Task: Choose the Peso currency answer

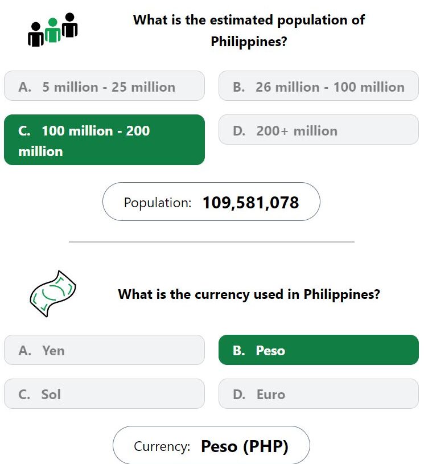Action: 318,350
